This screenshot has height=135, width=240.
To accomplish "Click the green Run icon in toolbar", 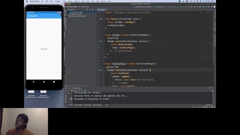I will click(181, 7).
